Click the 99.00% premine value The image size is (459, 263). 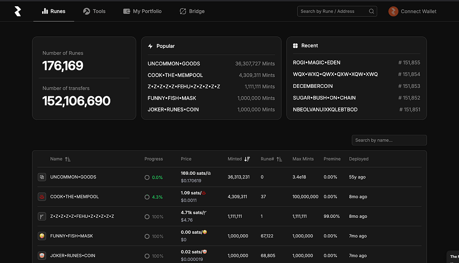pyautogui.click(x=332, y=216)
